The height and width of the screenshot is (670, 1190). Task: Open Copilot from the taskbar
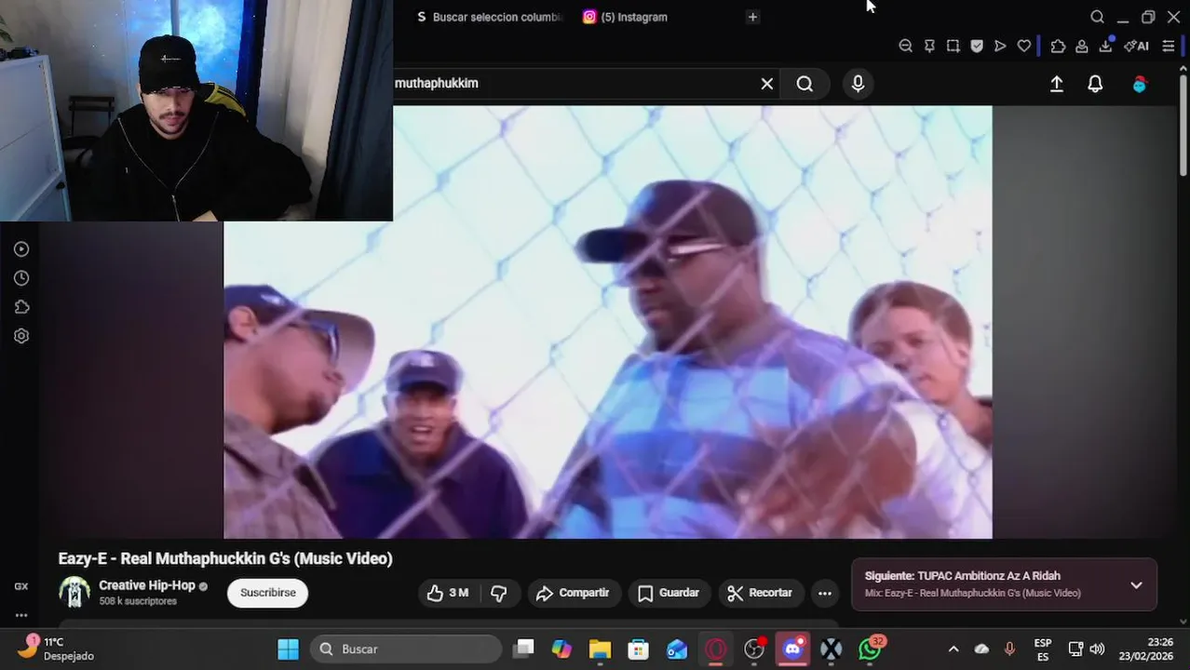[561, 649]
